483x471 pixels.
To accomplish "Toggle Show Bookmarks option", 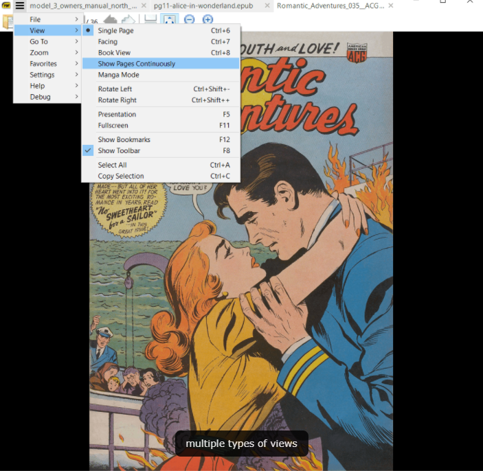I will [161, 139].
